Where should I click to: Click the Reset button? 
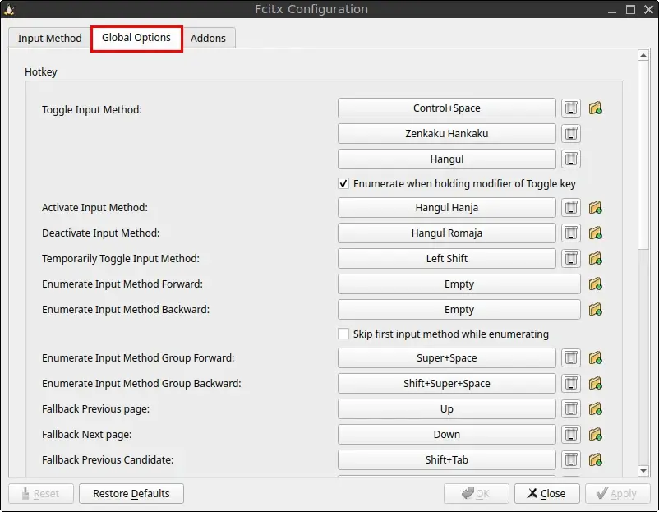coord(41,493)
